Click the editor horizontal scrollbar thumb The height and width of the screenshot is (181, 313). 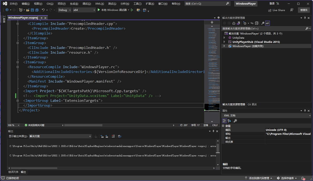pyautogui.click(x=83, y=125)
